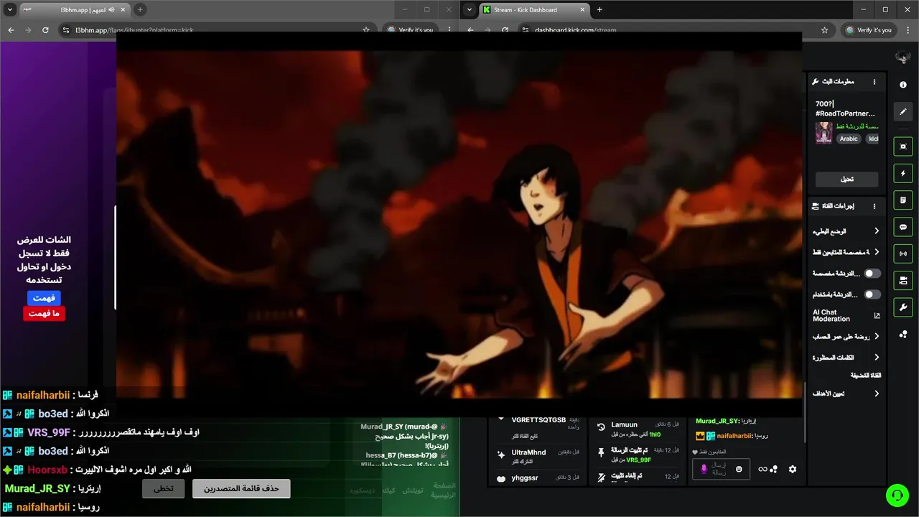Mute the l3bhm.app tab audio
This screenshot has width=919, height=517.
pos(110,9)
